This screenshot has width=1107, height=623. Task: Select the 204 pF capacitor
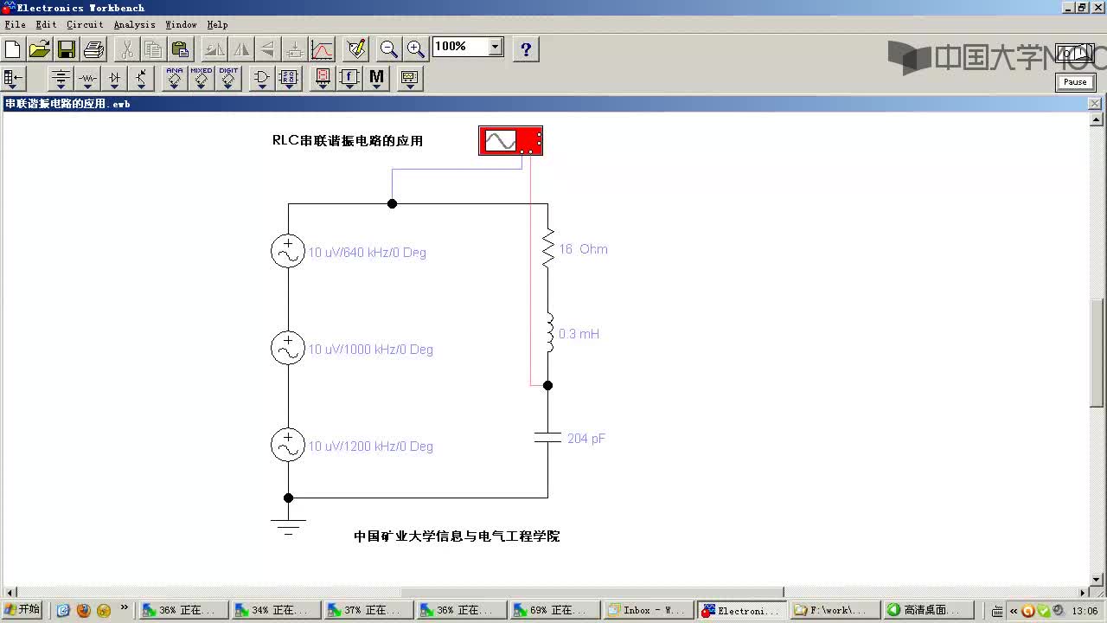(547, 437)
